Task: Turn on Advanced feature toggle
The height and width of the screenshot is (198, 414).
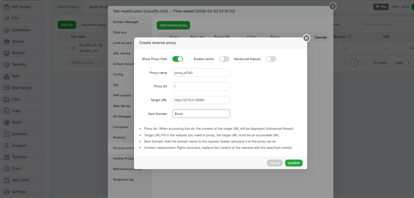Action: tap(271, 59)
